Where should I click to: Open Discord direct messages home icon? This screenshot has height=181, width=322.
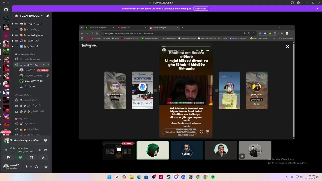pyautogui.click(x=6, y=10)
